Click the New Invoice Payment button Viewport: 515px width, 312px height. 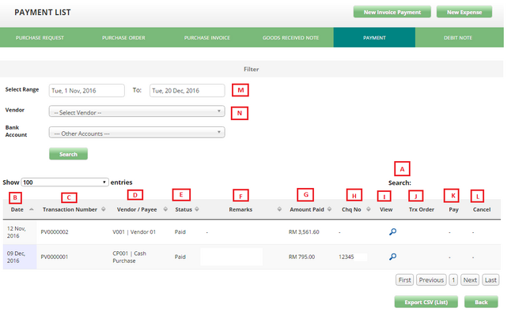pos(392,12)
